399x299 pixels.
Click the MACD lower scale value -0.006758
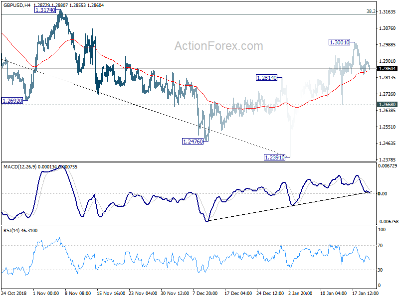(388, 222)
